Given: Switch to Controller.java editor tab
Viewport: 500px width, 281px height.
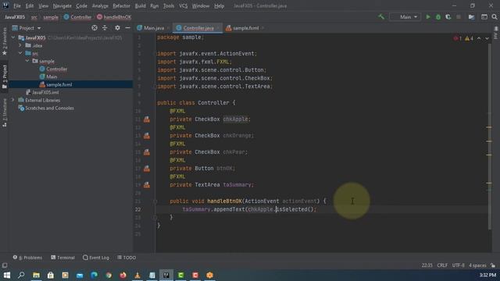Looking at the screenshot, I should tap(198, 28).
